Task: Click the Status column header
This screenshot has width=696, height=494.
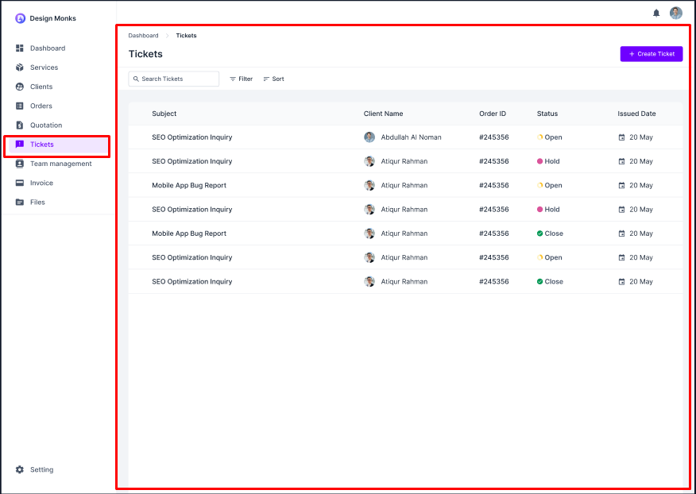Action: pyautogui.click(x=547, y=114)
